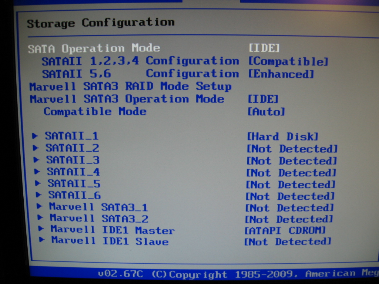Change the [Enhanced] SATAII 5,6 setting
Viewport: 379px width, 284px height.
pyautogui.click(x=281, y=74)
